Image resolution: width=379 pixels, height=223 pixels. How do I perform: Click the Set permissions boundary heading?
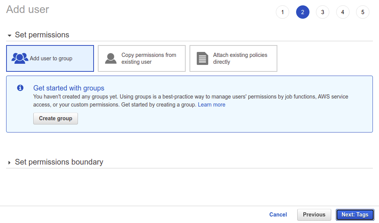[x=59, y=162]
